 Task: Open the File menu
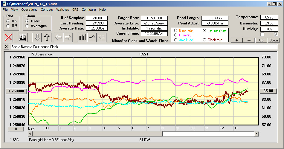click(5, 10)
